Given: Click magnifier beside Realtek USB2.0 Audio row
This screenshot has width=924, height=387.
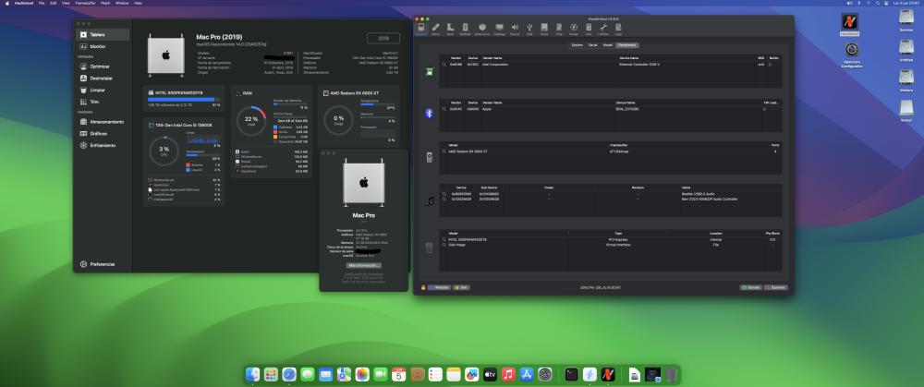Looking at the screenshot, I should coord(444,194).
